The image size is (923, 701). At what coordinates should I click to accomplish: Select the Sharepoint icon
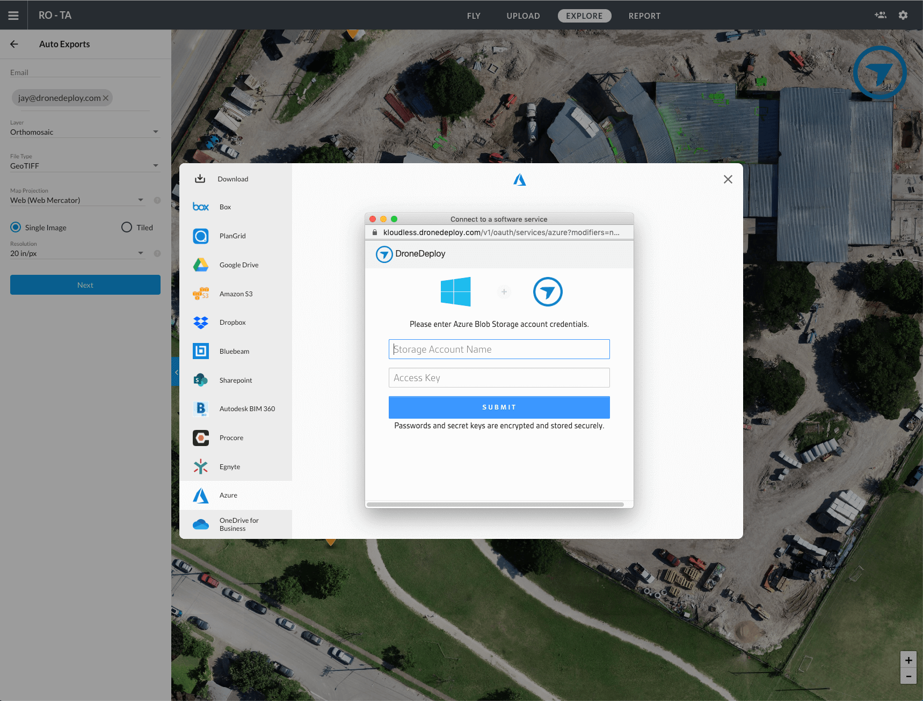point(201,380)
